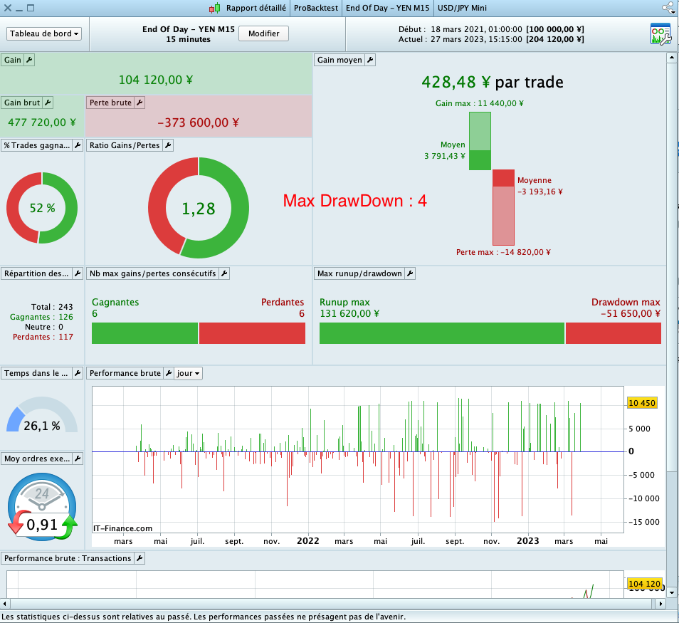Click the USD/JPY Mini title tab

point(463,8)
